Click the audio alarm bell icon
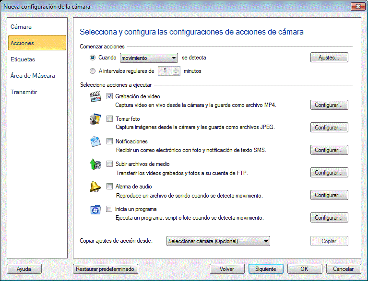 pos(95,187)
